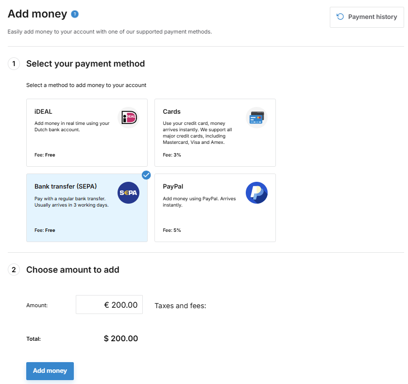Click the iDEAL logo icon

(x=129, y=118)
